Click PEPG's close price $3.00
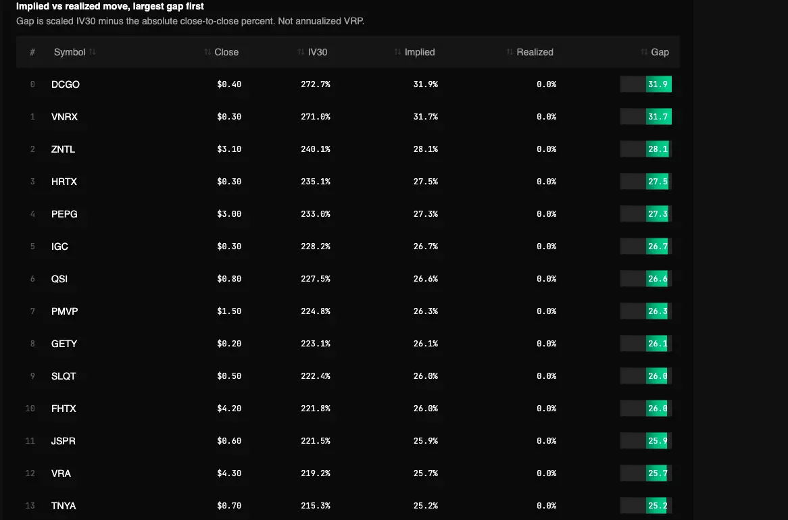This screenshot has width=788, height=520. coord(229,214)
